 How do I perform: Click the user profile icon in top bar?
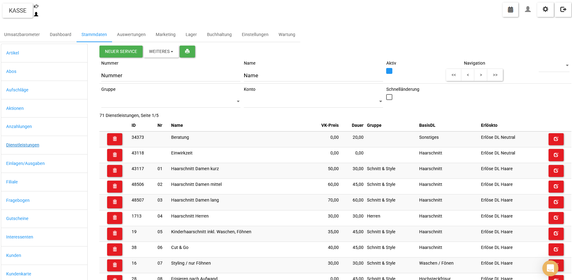pyautogui.click(x=528, y=10)
